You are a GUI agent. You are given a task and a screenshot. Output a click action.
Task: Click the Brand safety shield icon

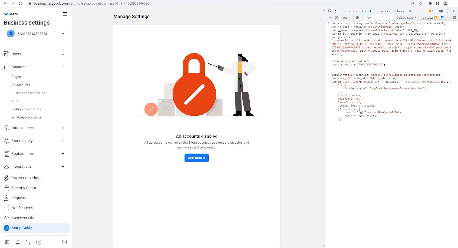click(x=7, y=141)
